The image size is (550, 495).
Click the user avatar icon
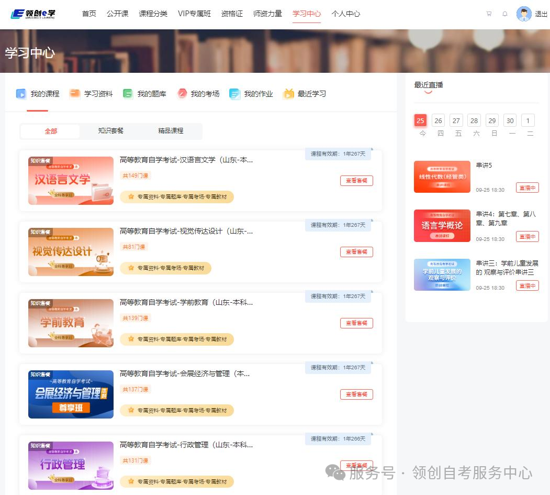[523, 14]
